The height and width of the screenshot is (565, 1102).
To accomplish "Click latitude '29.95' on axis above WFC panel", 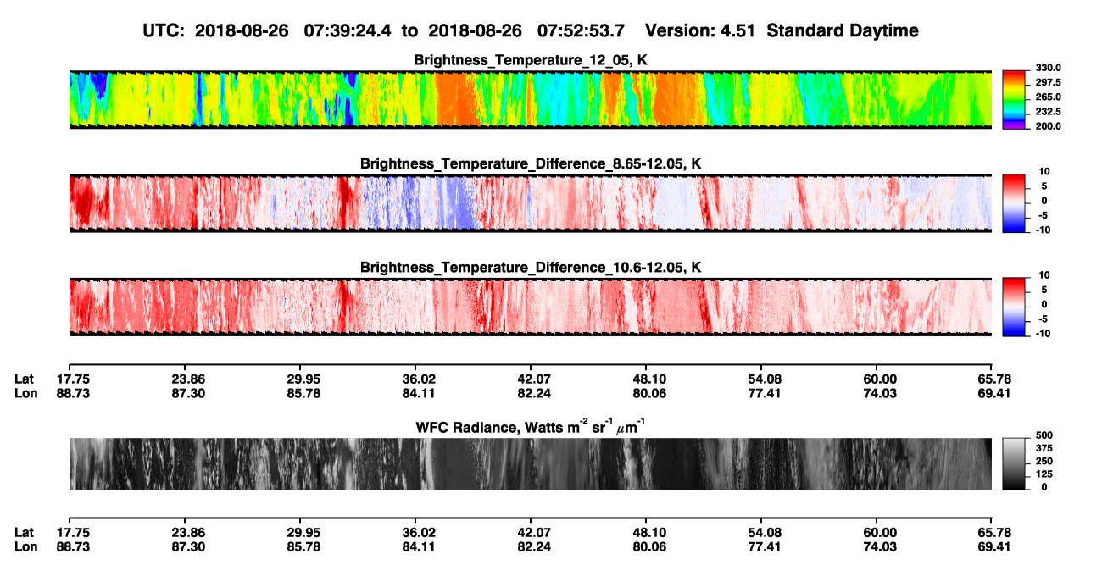I will click(x=299, y=379).
